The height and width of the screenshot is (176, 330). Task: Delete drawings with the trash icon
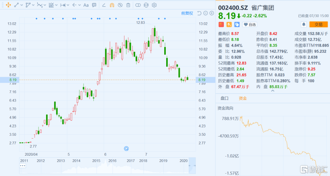tap(128, 5)
